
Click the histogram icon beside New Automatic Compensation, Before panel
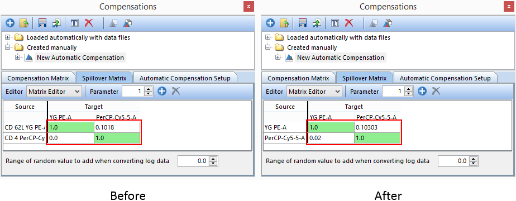29,58
